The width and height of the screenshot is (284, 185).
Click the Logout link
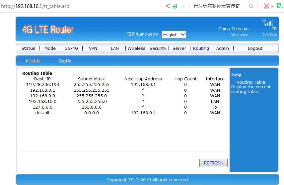coord(255,48)
